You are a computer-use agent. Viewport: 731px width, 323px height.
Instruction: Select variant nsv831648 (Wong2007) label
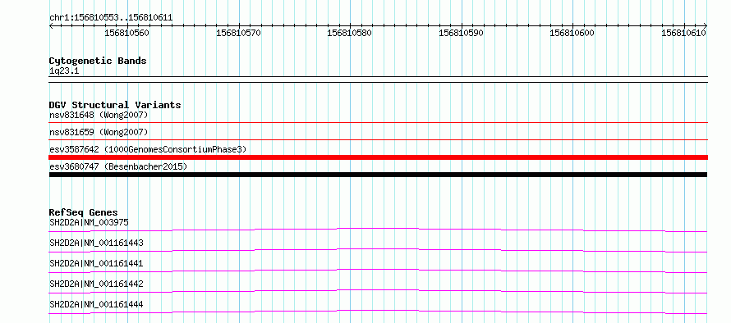pyautogui.click(x=99, y=115)
